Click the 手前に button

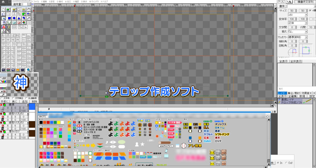tap(5, 101)
